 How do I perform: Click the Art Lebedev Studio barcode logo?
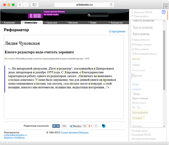tap(35, 16)
